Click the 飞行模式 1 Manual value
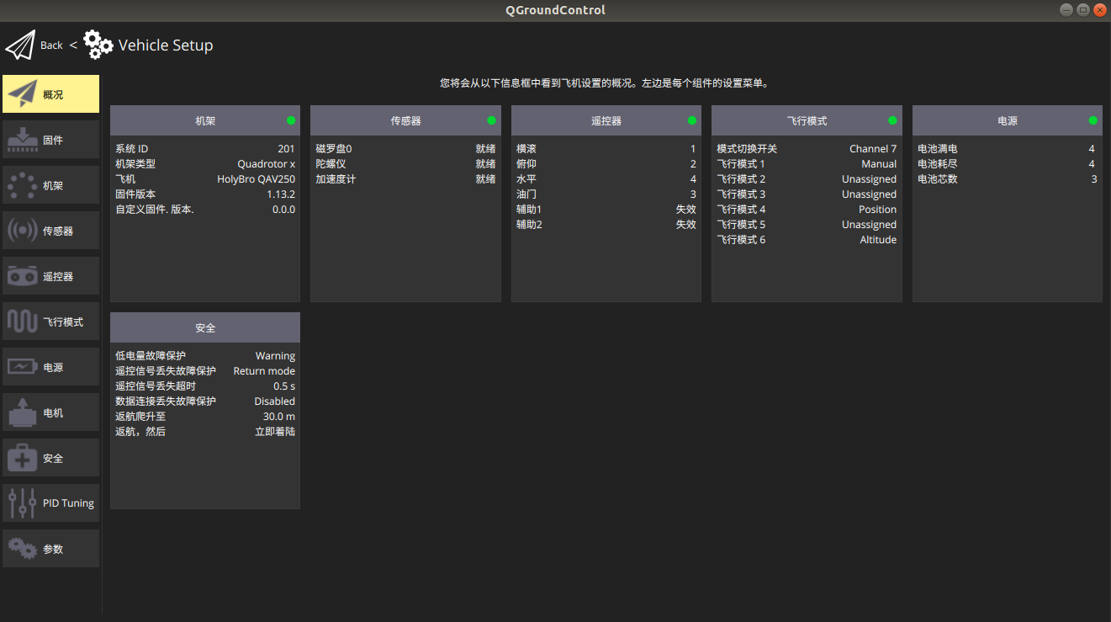This screenshot has height=622, width=1111. click(879, 164)
